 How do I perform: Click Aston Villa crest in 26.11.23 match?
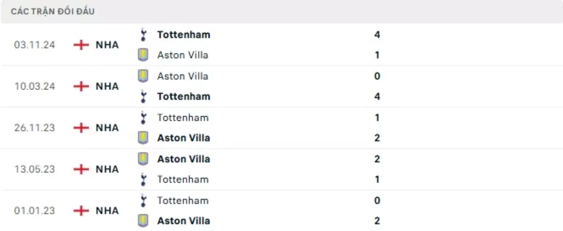click(143, 138)
